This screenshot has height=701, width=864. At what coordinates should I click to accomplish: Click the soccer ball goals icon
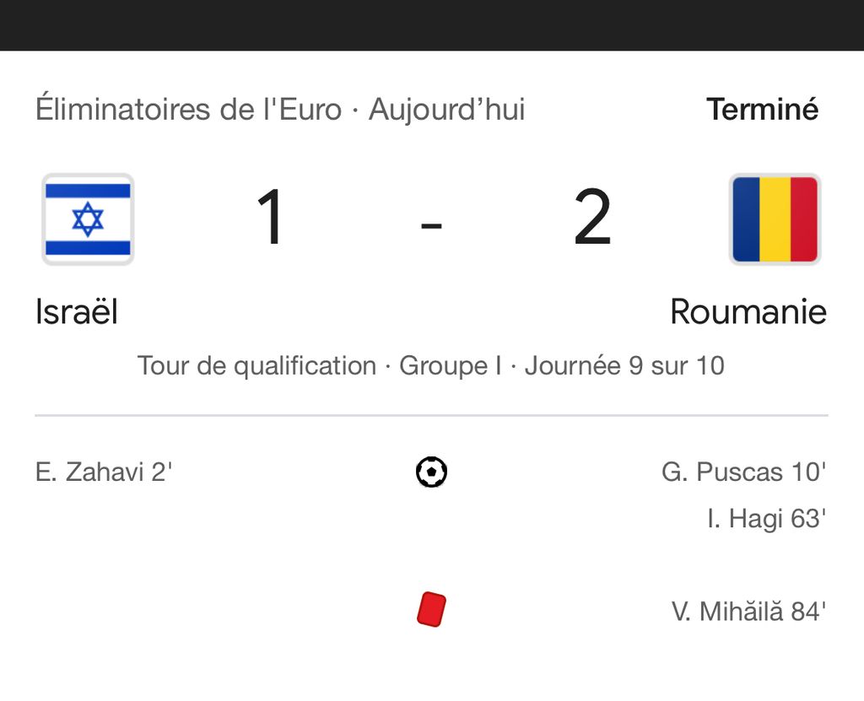coord(431,472)
